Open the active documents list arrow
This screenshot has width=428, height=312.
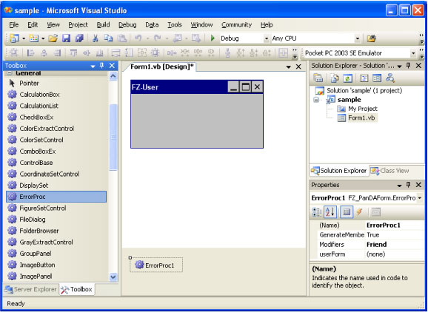coord(288,67)
